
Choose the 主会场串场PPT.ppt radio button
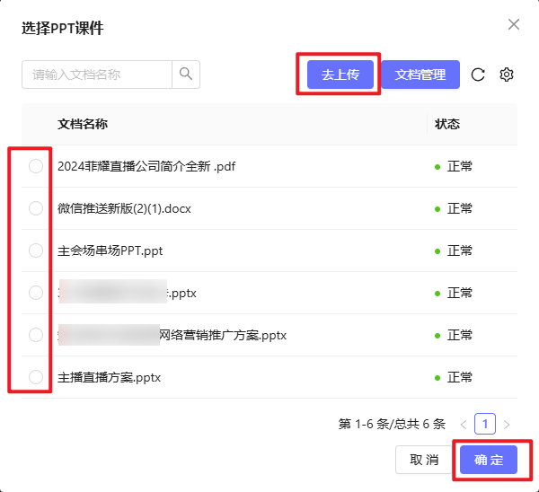pos(36,250)
